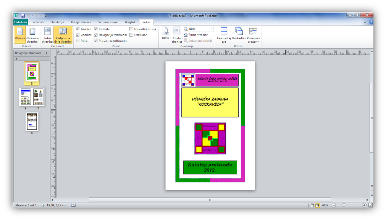Select the Katalog proizvoda 2012. text box
386x220 pixels.
coord(210,167)
